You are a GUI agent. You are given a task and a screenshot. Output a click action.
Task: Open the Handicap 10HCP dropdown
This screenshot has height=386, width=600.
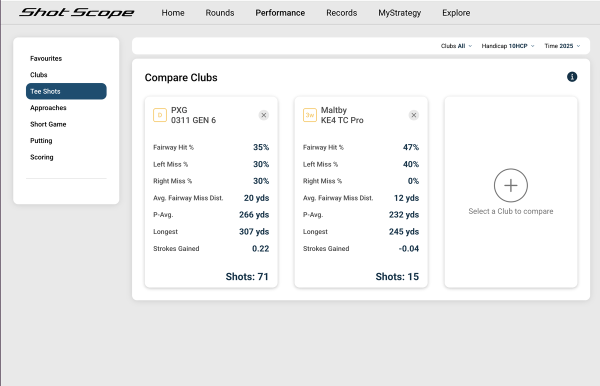508,46
